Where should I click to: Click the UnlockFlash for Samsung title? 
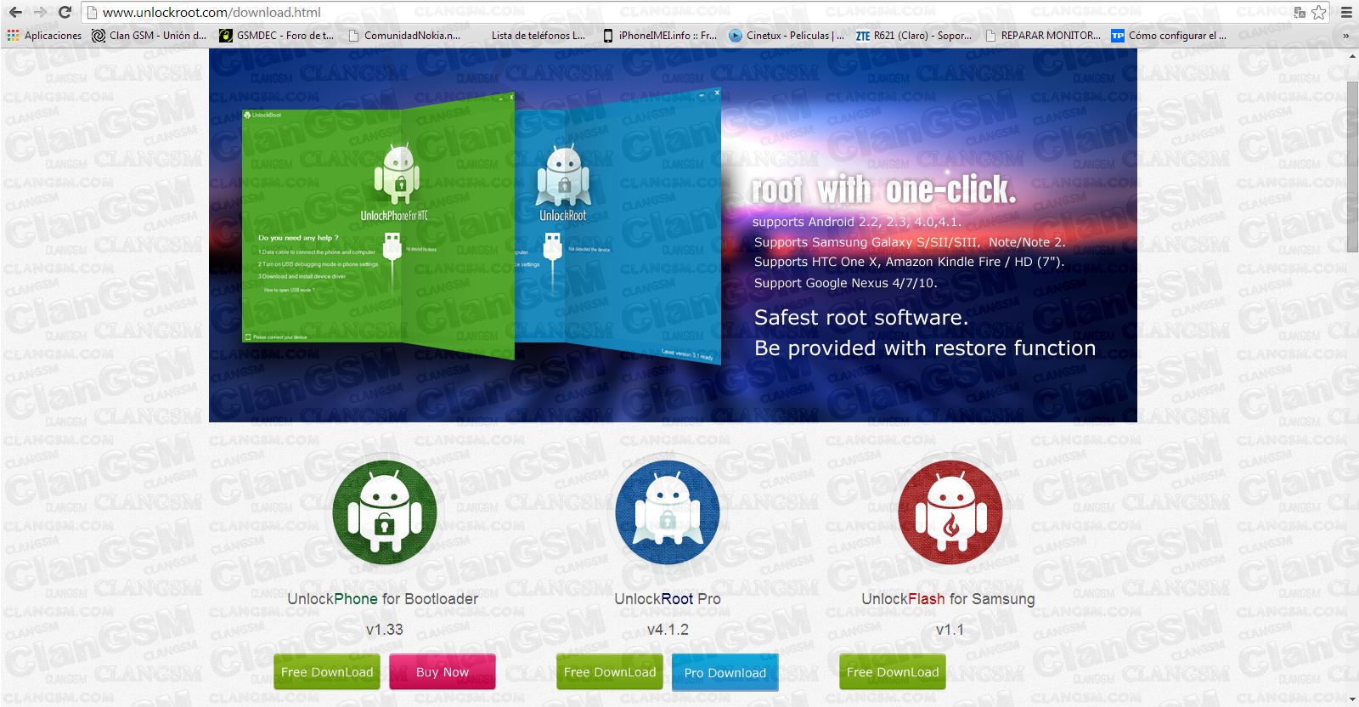pos(949,599)
